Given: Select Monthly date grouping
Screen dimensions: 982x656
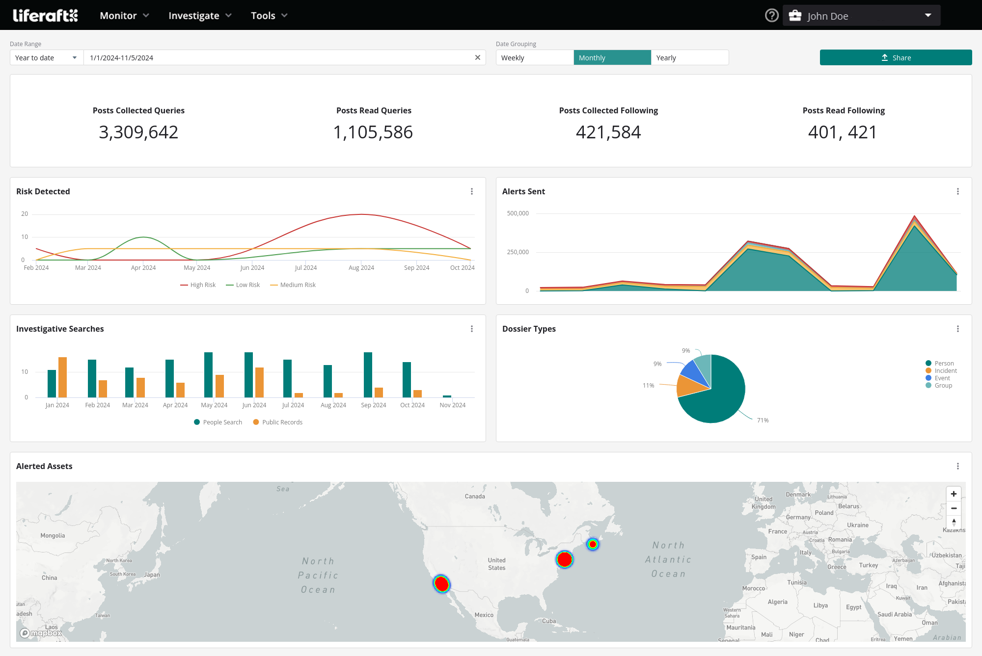Looking at the screenshot, I should click(612, 57).
